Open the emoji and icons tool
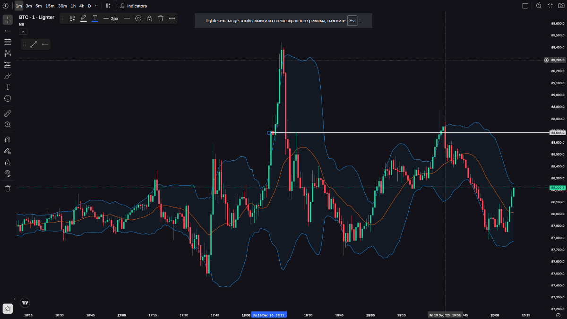Viewport: 567px width, 319px height. click(x=8, y=98)
